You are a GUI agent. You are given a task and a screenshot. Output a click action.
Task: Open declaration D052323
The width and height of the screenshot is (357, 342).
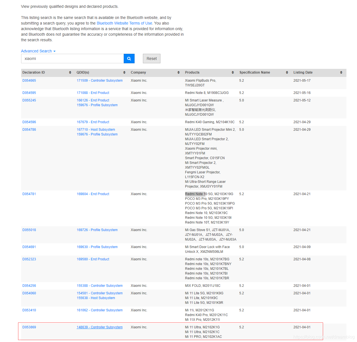29,259
